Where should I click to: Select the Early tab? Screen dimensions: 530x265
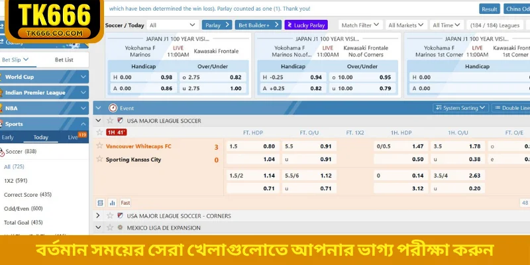(8, 137)
